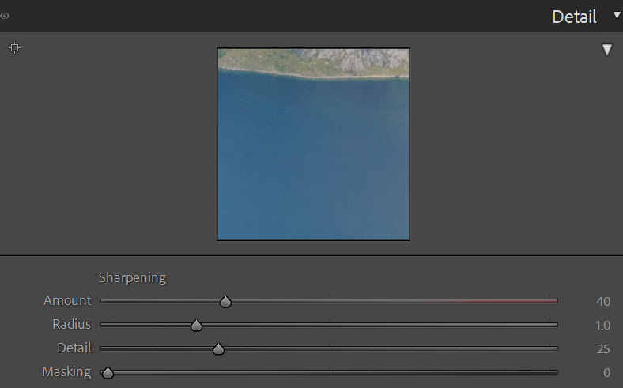623x388 pixels.
Task: Click the Amount slider label
Action: coord(67,300)
